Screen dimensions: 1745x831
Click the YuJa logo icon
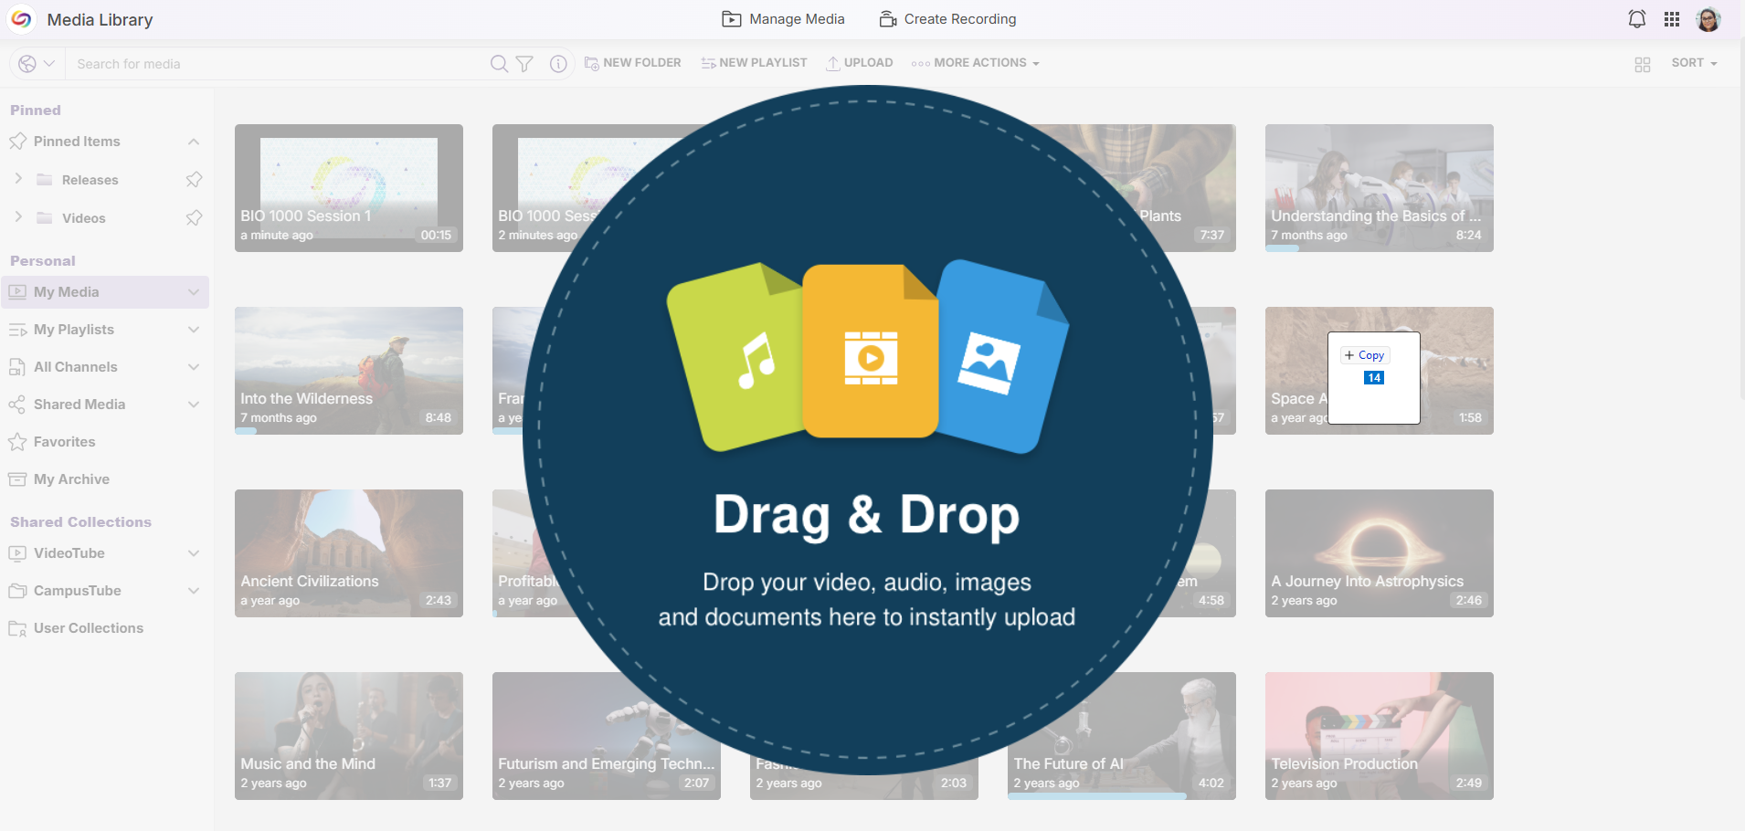21,19
